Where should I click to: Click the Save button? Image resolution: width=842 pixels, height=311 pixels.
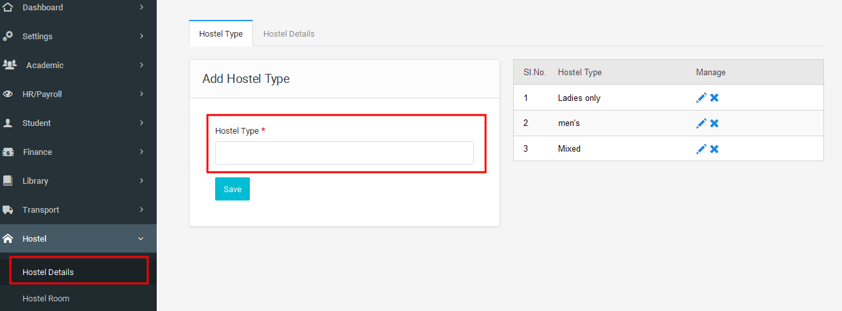(x=232, y=189)
